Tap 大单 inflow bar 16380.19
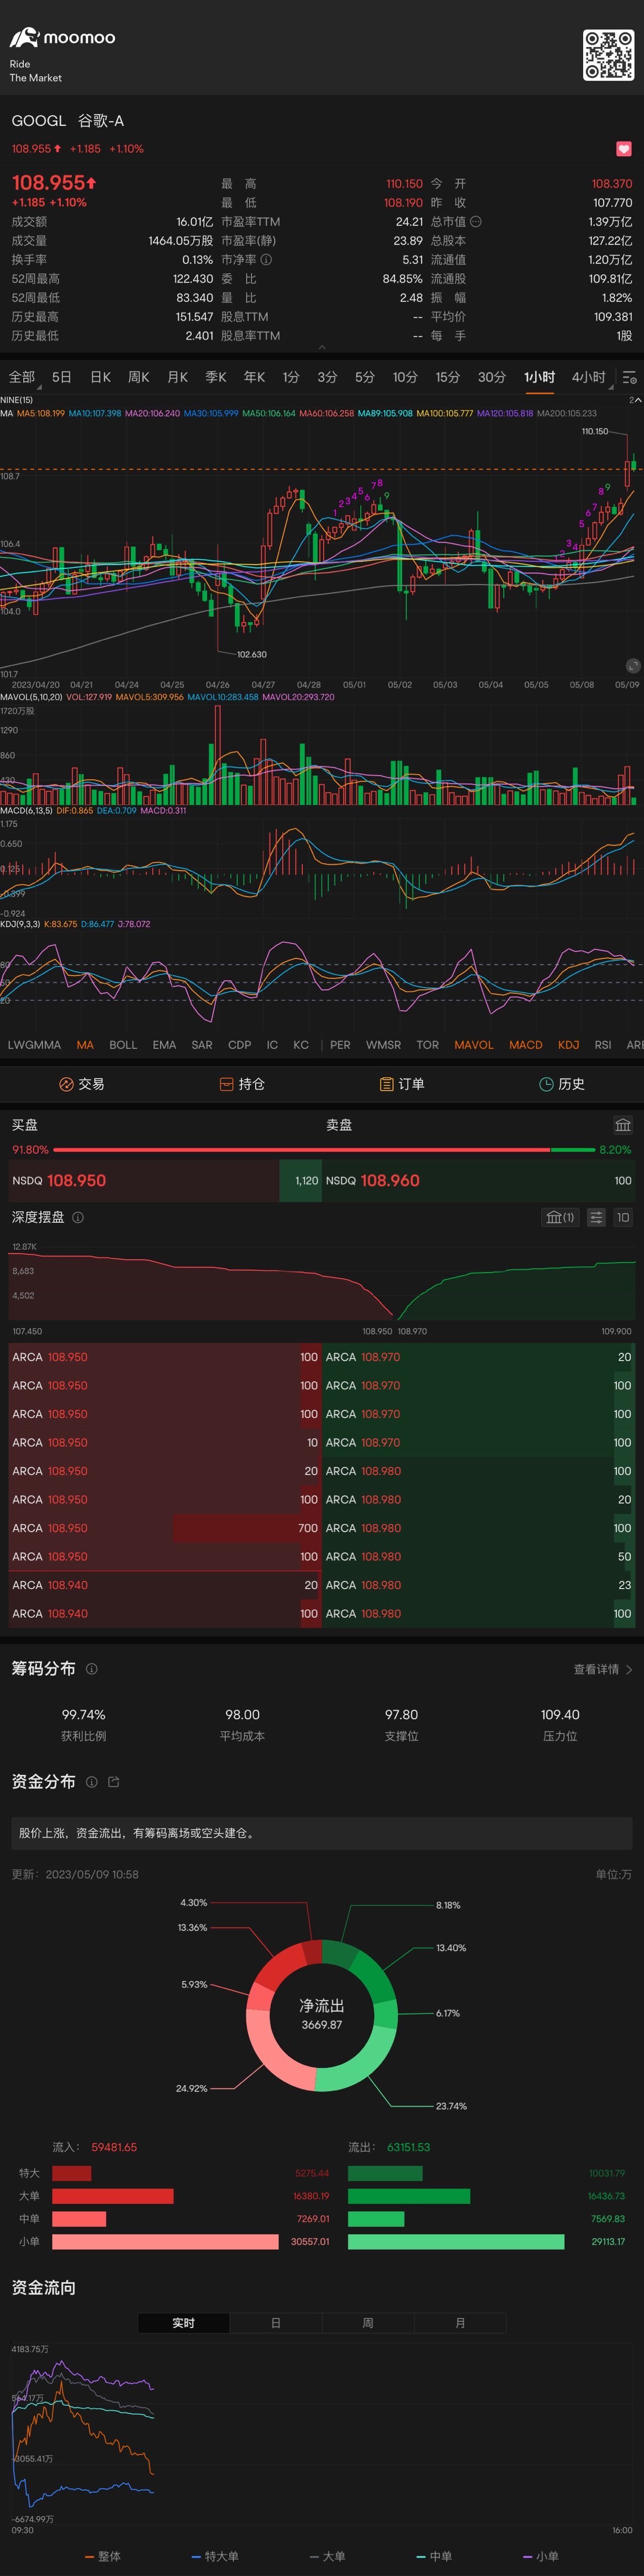The height and width of the screenshot is (2576, 644). point(113,2196)
